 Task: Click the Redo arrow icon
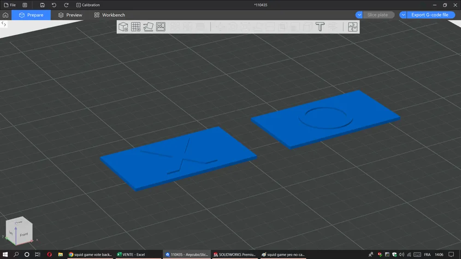tap(66, 5)
